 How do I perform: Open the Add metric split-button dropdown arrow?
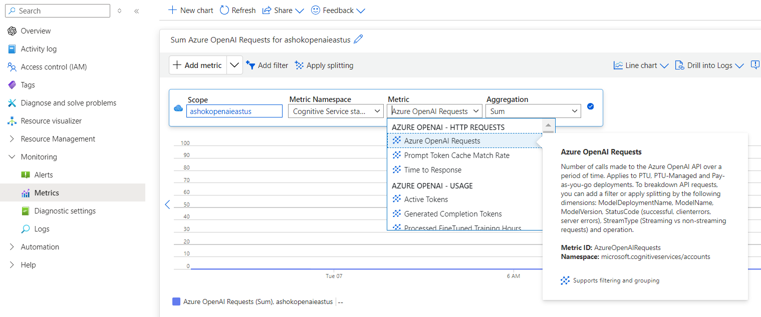tap(234, 65)
